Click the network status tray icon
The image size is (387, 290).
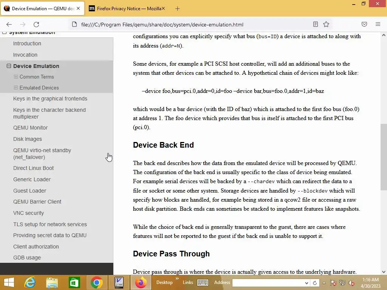click(342, 283)
